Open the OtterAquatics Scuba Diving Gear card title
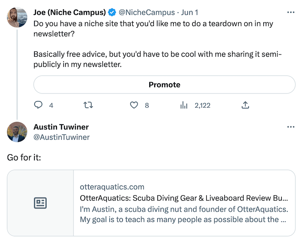Viewport: 303px width, 243px height. 184,198
